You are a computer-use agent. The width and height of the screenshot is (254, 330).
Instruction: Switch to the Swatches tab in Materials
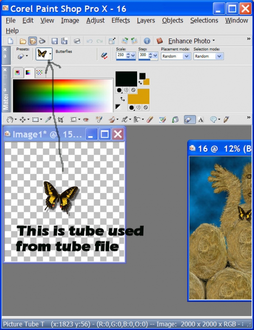(39, 73)
